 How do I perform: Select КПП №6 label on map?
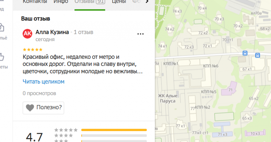tap(211, 66)
